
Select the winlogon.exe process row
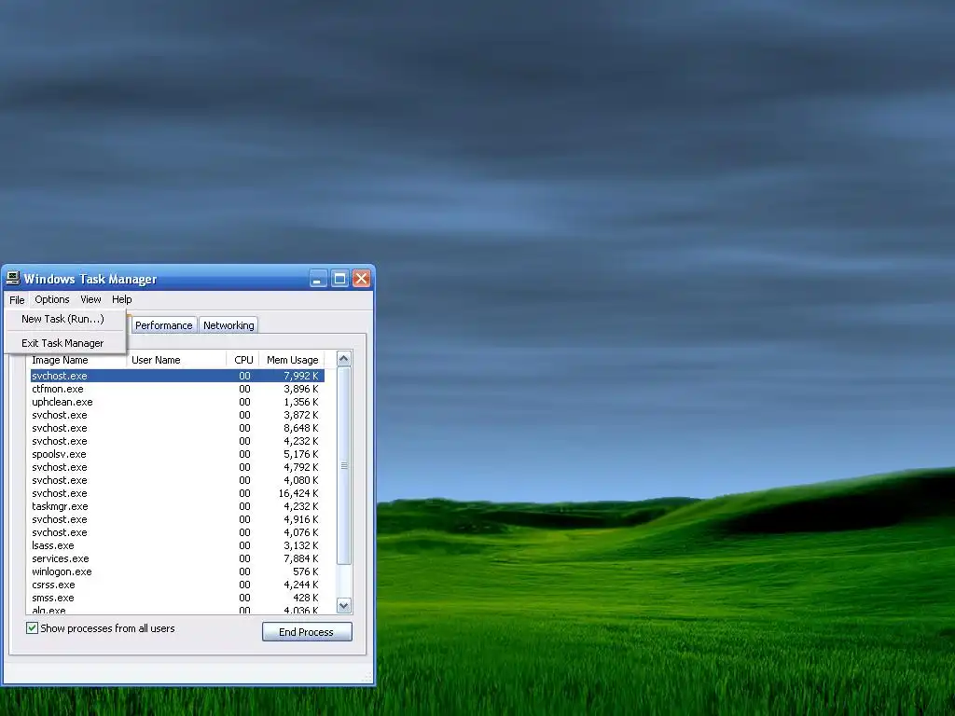177,572
